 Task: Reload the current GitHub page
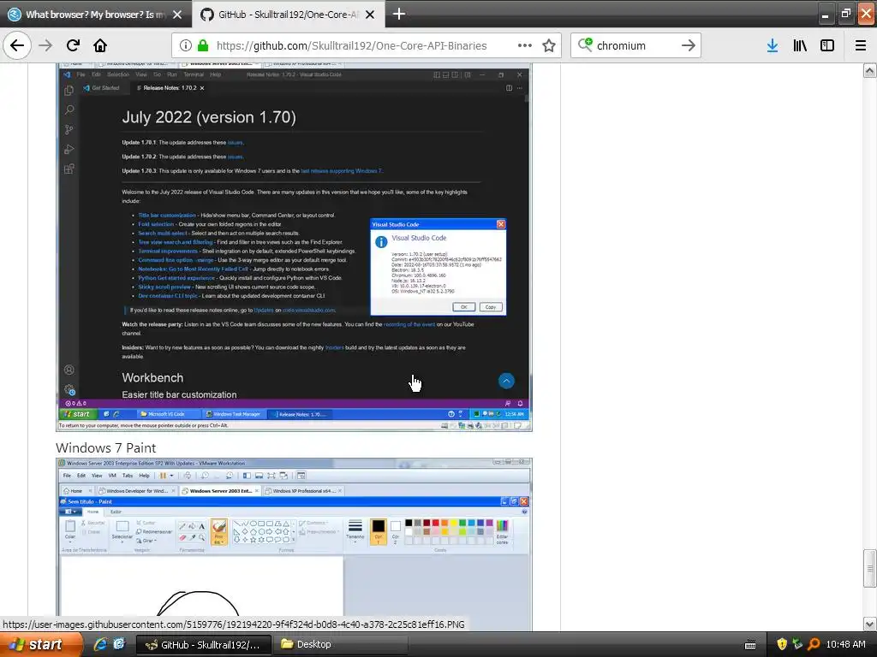(x=74, y=45)
